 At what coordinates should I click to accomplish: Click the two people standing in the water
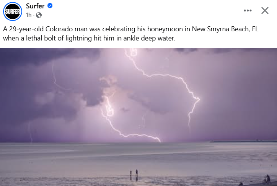point(134,175)
